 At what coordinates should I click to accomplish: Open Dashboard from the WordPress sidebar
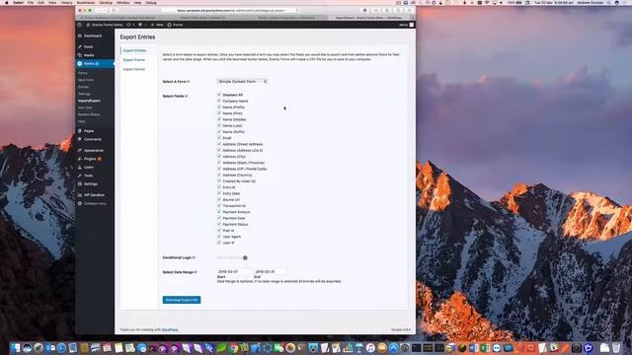pos(93,35)
